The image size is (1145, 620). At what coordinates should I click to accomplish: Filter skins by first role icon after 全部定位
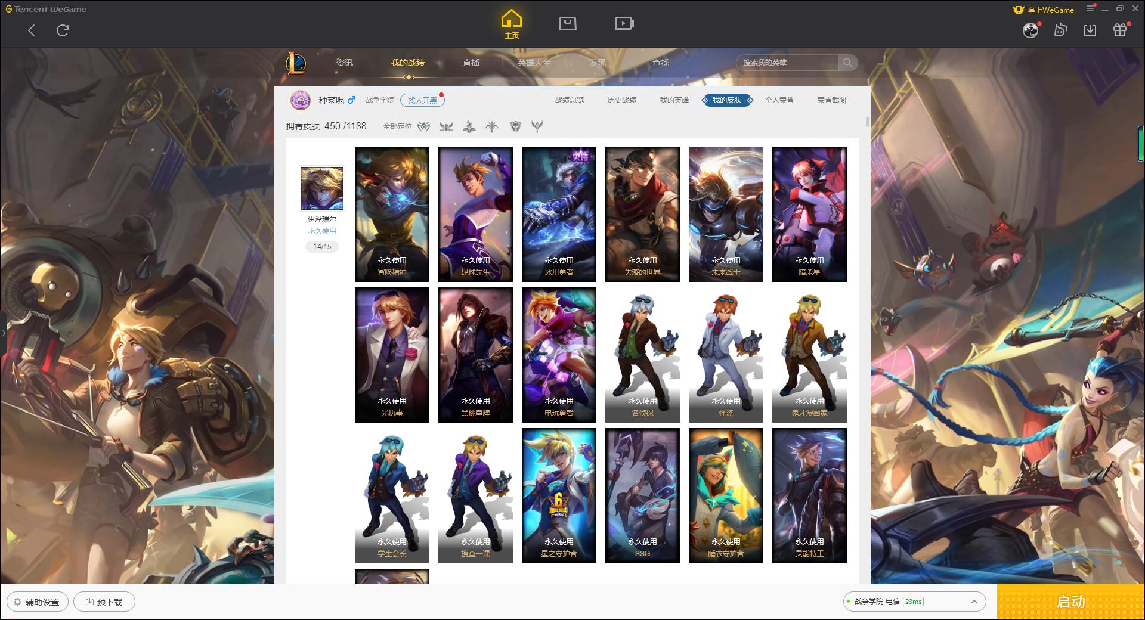(x=424, y=126)
